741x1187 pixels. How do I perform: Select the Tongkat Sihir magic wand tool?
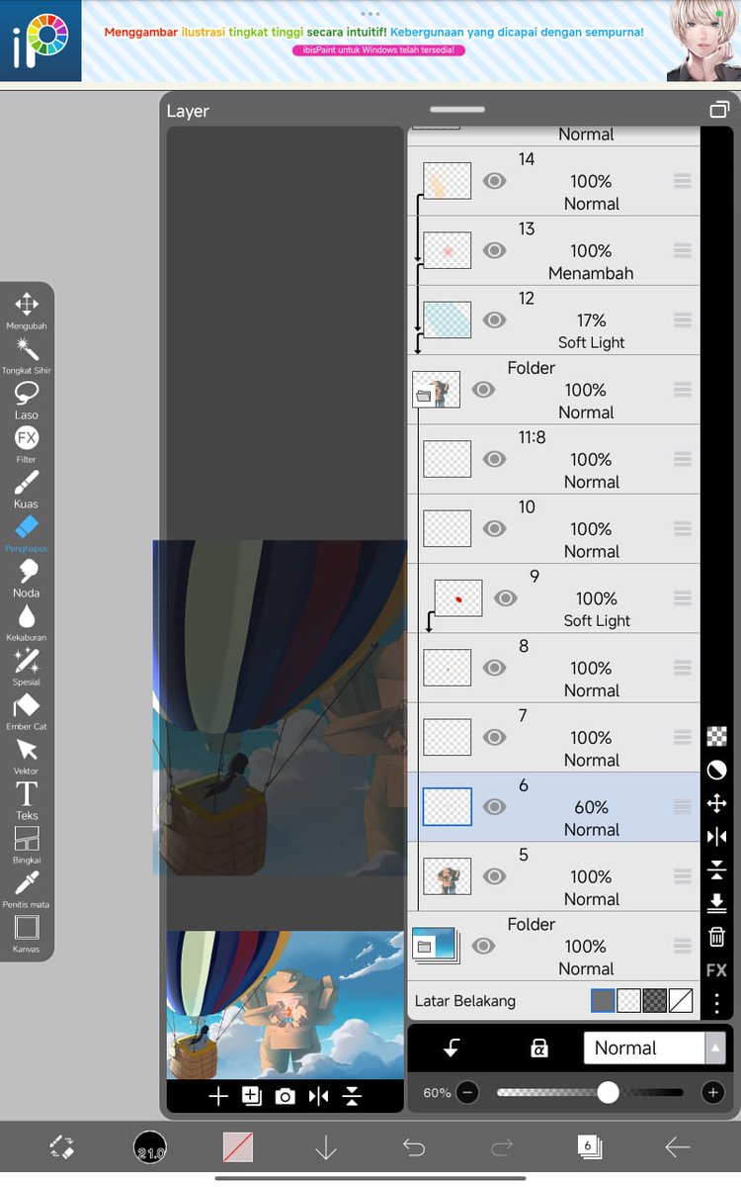point(27,355)
